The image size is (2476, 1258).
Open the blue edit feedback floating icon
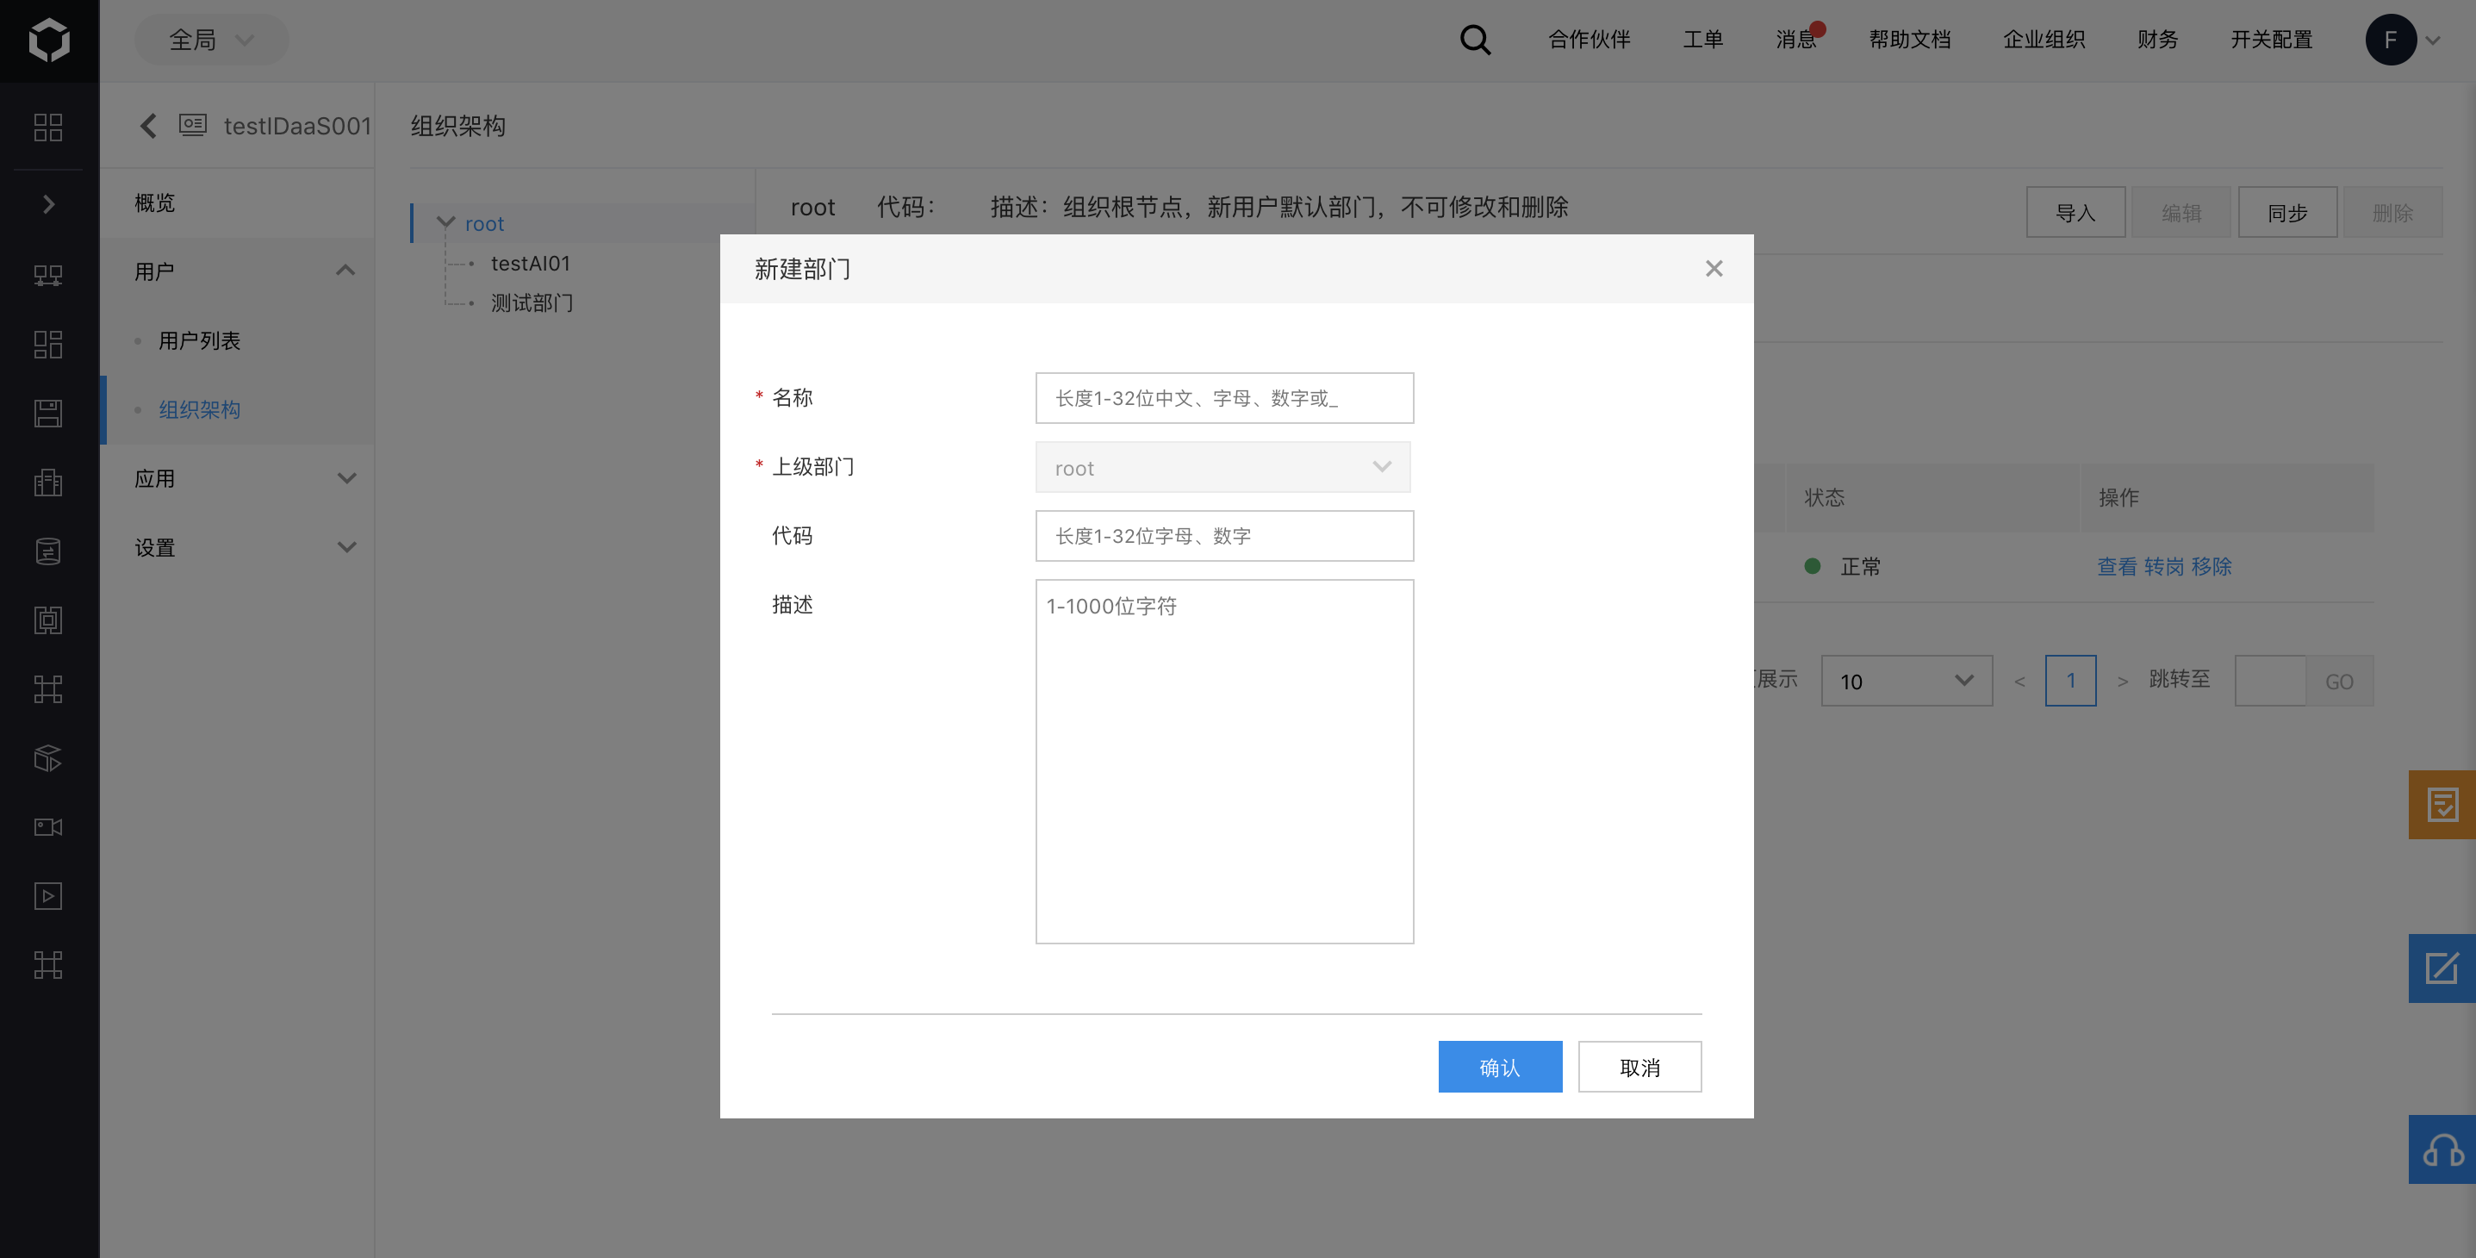click(2442, 968)
